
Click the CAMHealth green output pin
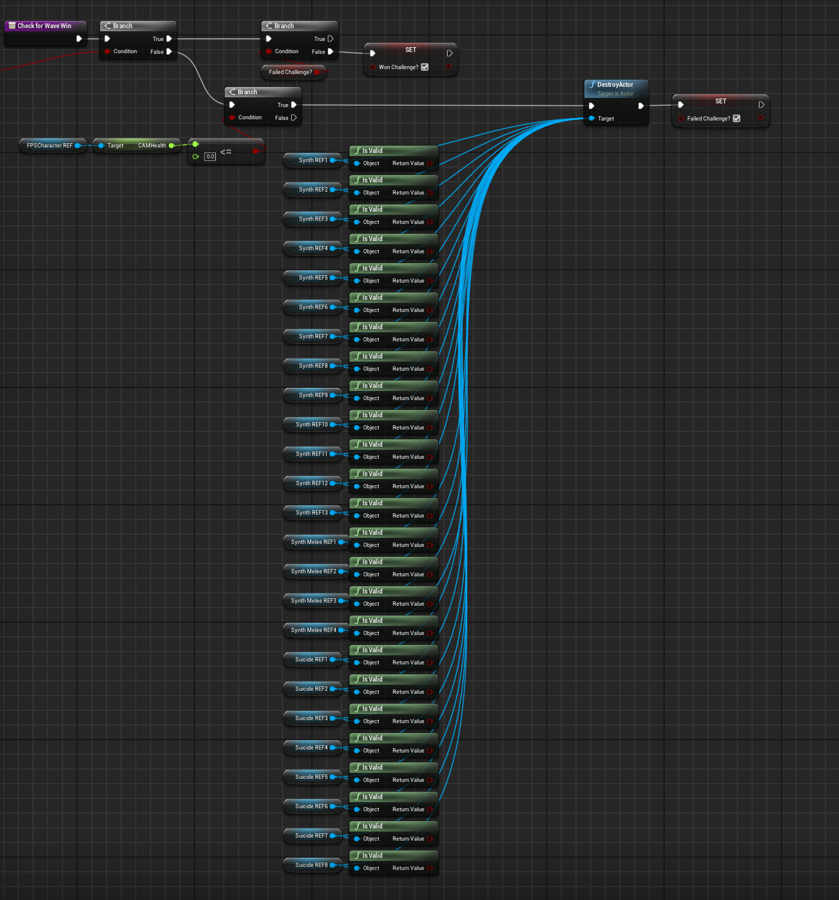coord(172,146)
